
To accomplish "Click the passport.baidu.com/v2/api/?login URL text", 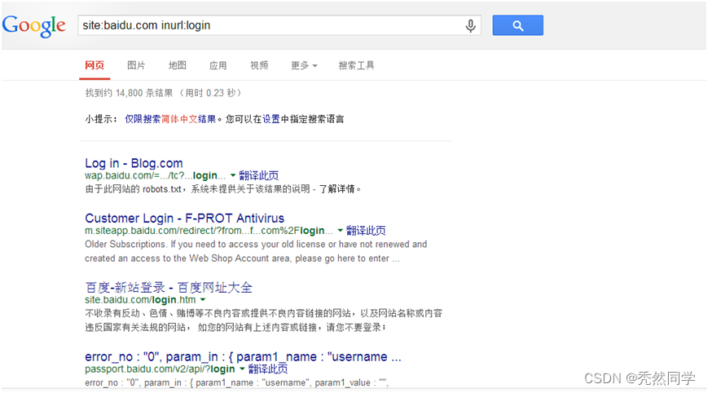I will pos(160,369).
